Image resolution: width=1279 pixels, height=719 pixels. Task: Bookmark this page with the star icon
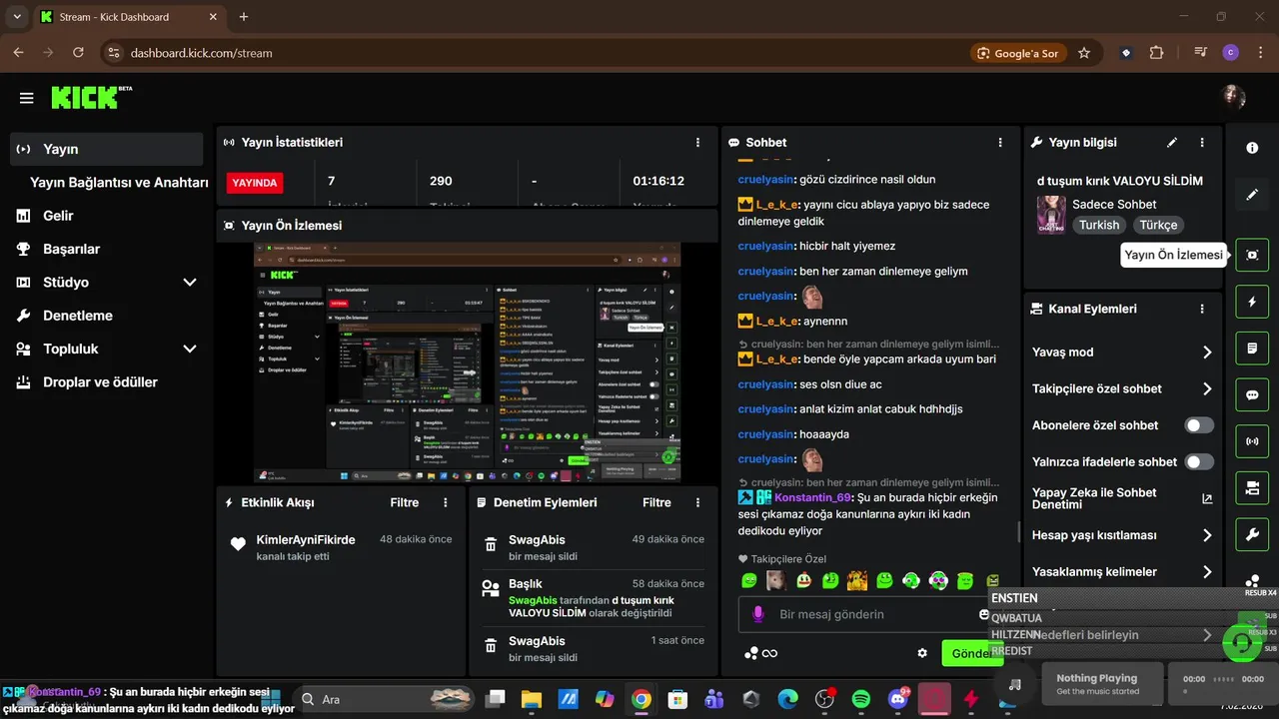[x=1084, y=53]
